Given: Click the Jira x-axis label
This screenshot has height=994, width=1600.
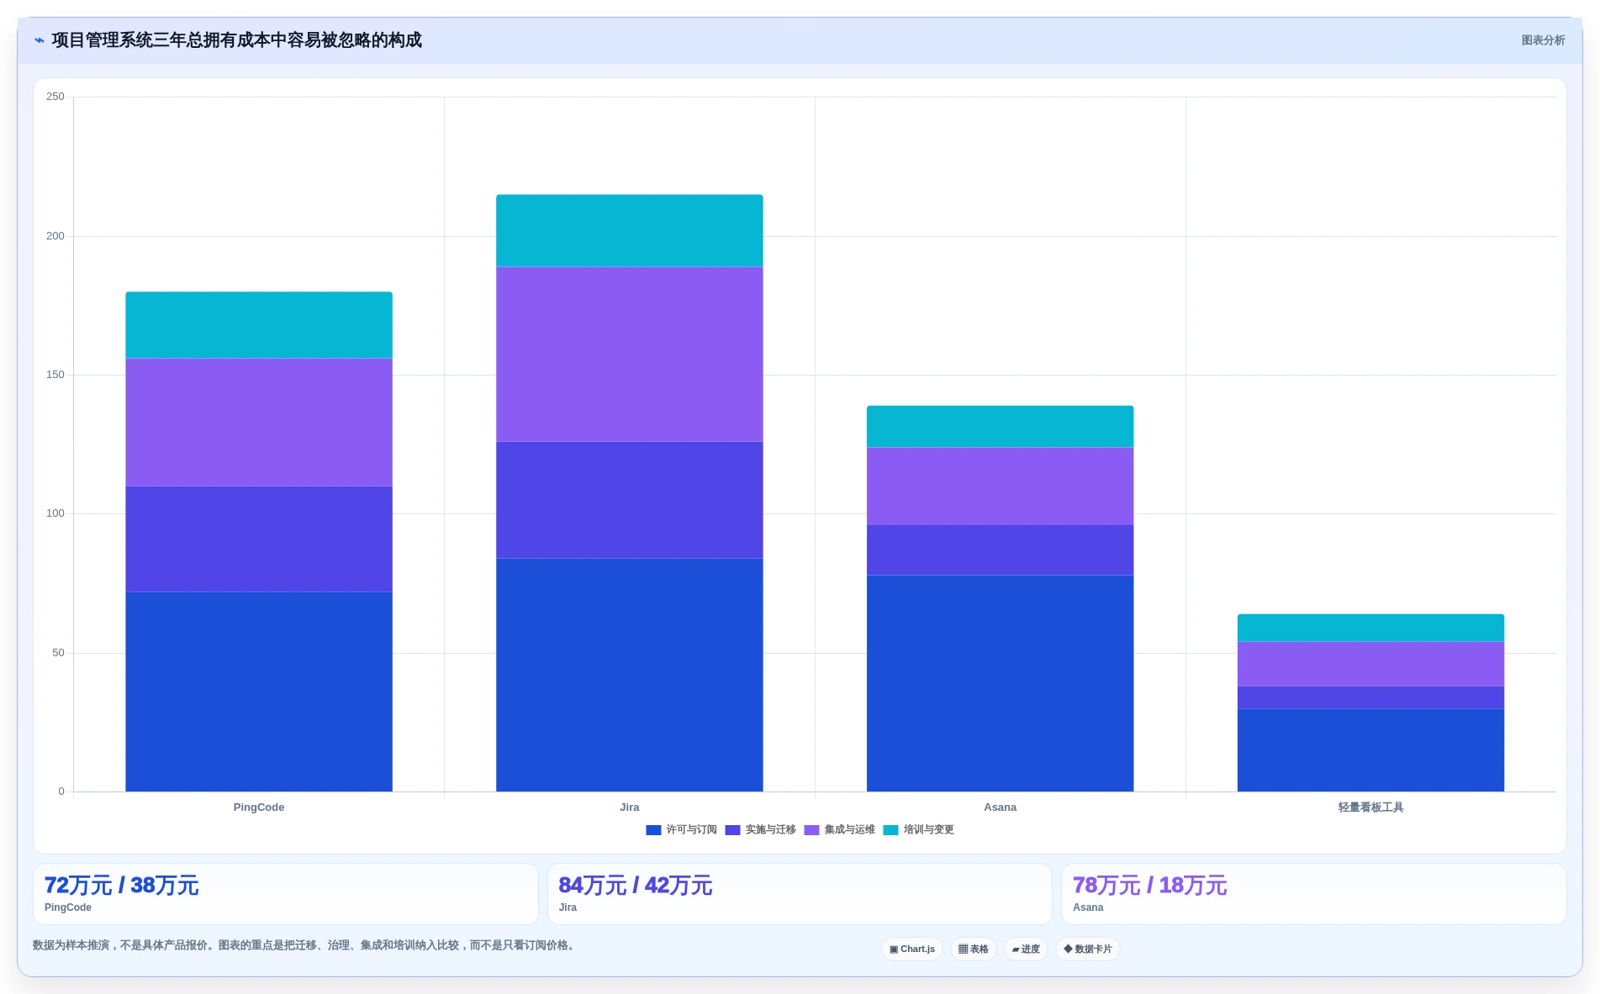Looking at the screenshot, I should click(630, 807).
